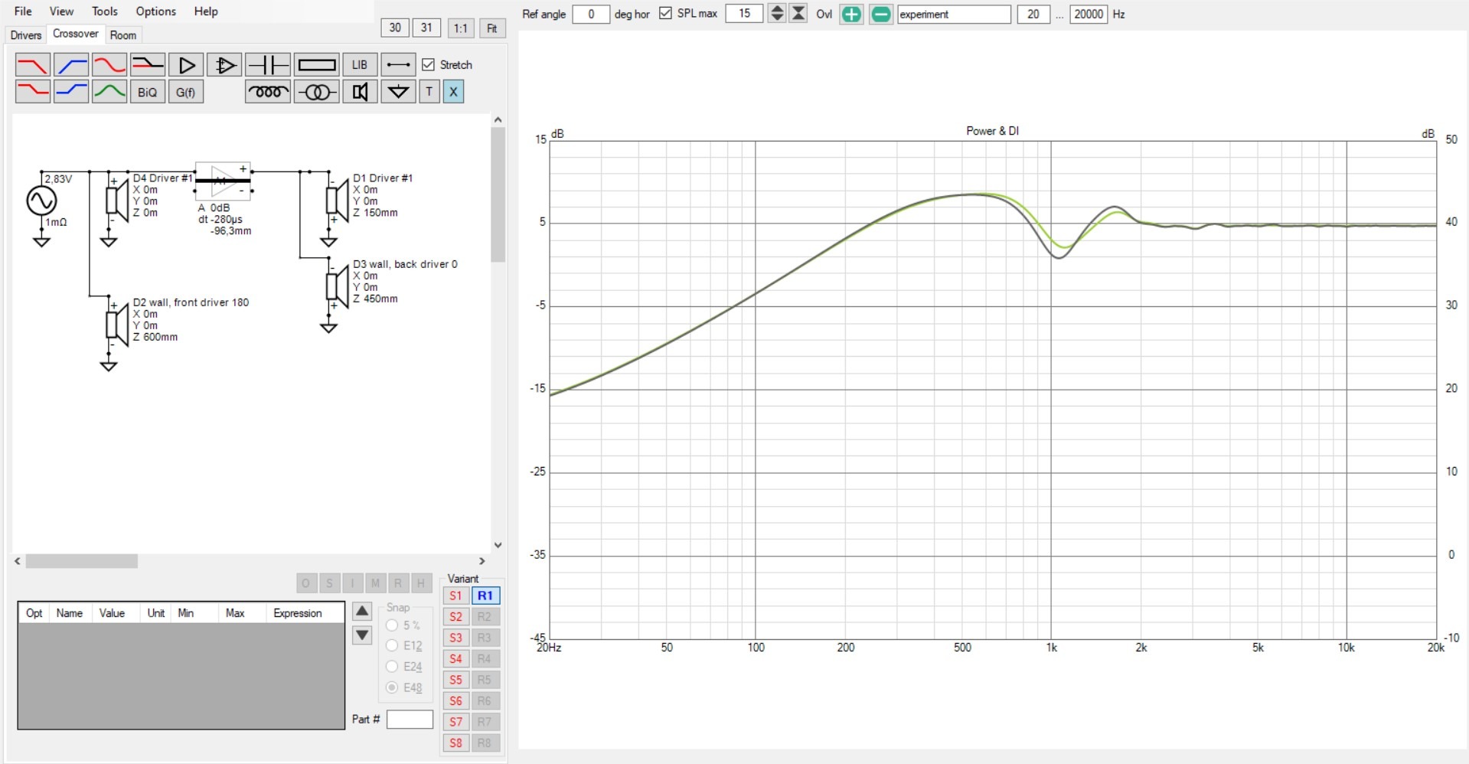Add blue high-pass filter block
Image resolution: width=1469 pixels, height=764 pixels.
point(71,65)
